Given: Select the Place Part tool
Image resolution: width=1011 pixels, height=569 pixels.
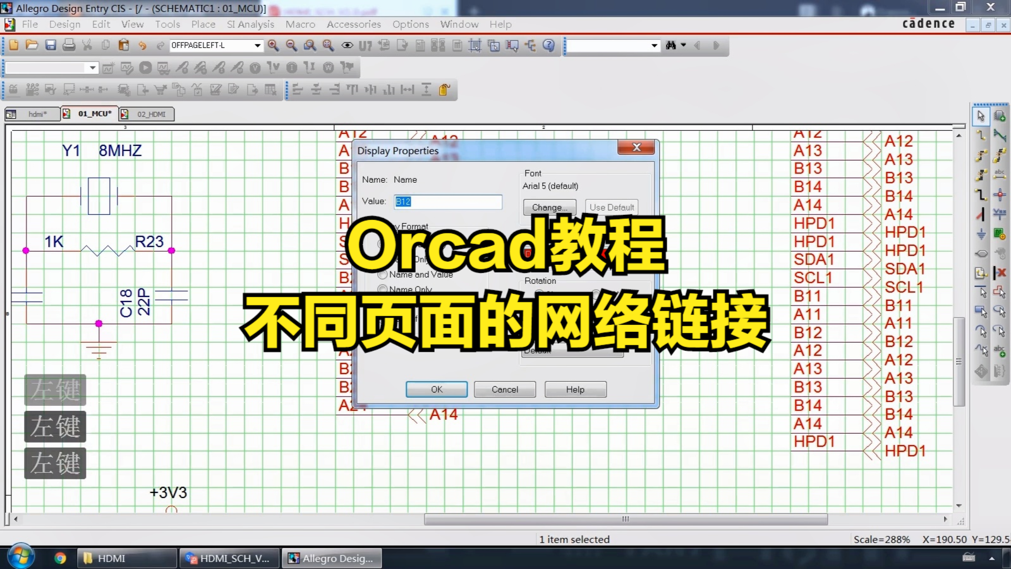Looking at the screenshot, I should [x=1000, y=116].
